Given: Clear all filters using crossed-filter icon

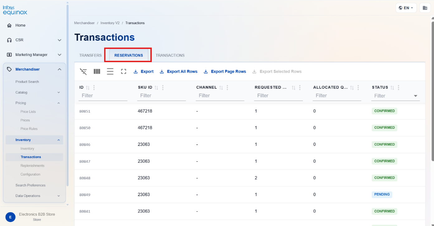Looking at the screenshot, I should click(83, 72).
